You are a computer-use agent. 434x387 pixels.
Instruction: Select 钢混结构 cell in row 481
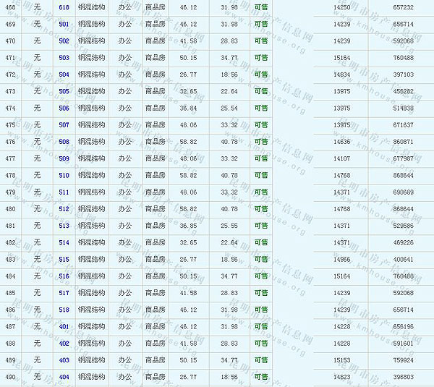coord(91,226)
